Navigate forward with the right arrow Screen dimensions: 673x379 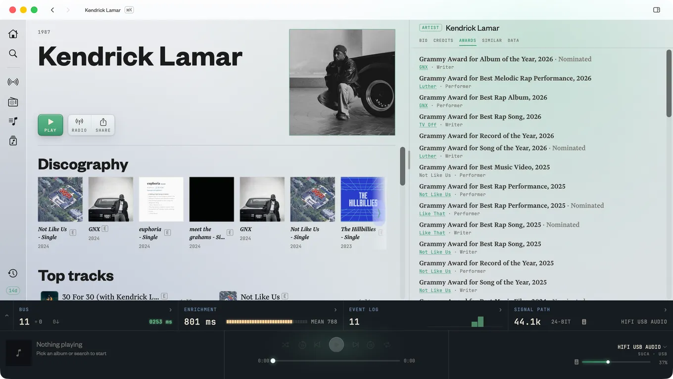click(x=68, y=10)
